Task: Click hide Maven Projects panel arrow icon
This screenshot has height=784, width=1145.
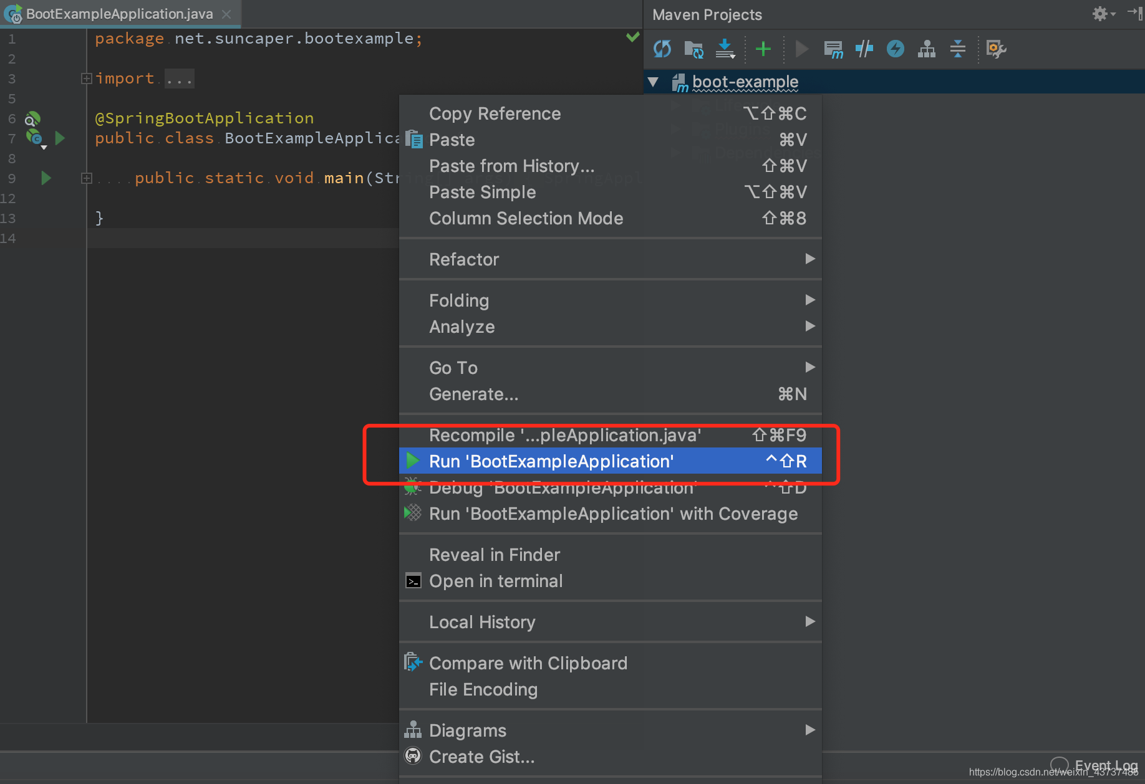Action: coord(1135,13)
